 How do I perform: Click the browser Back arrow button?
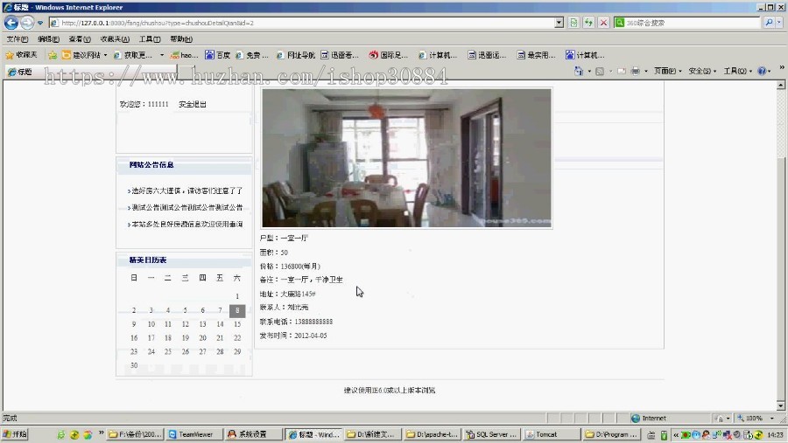[x=11, y=23]
